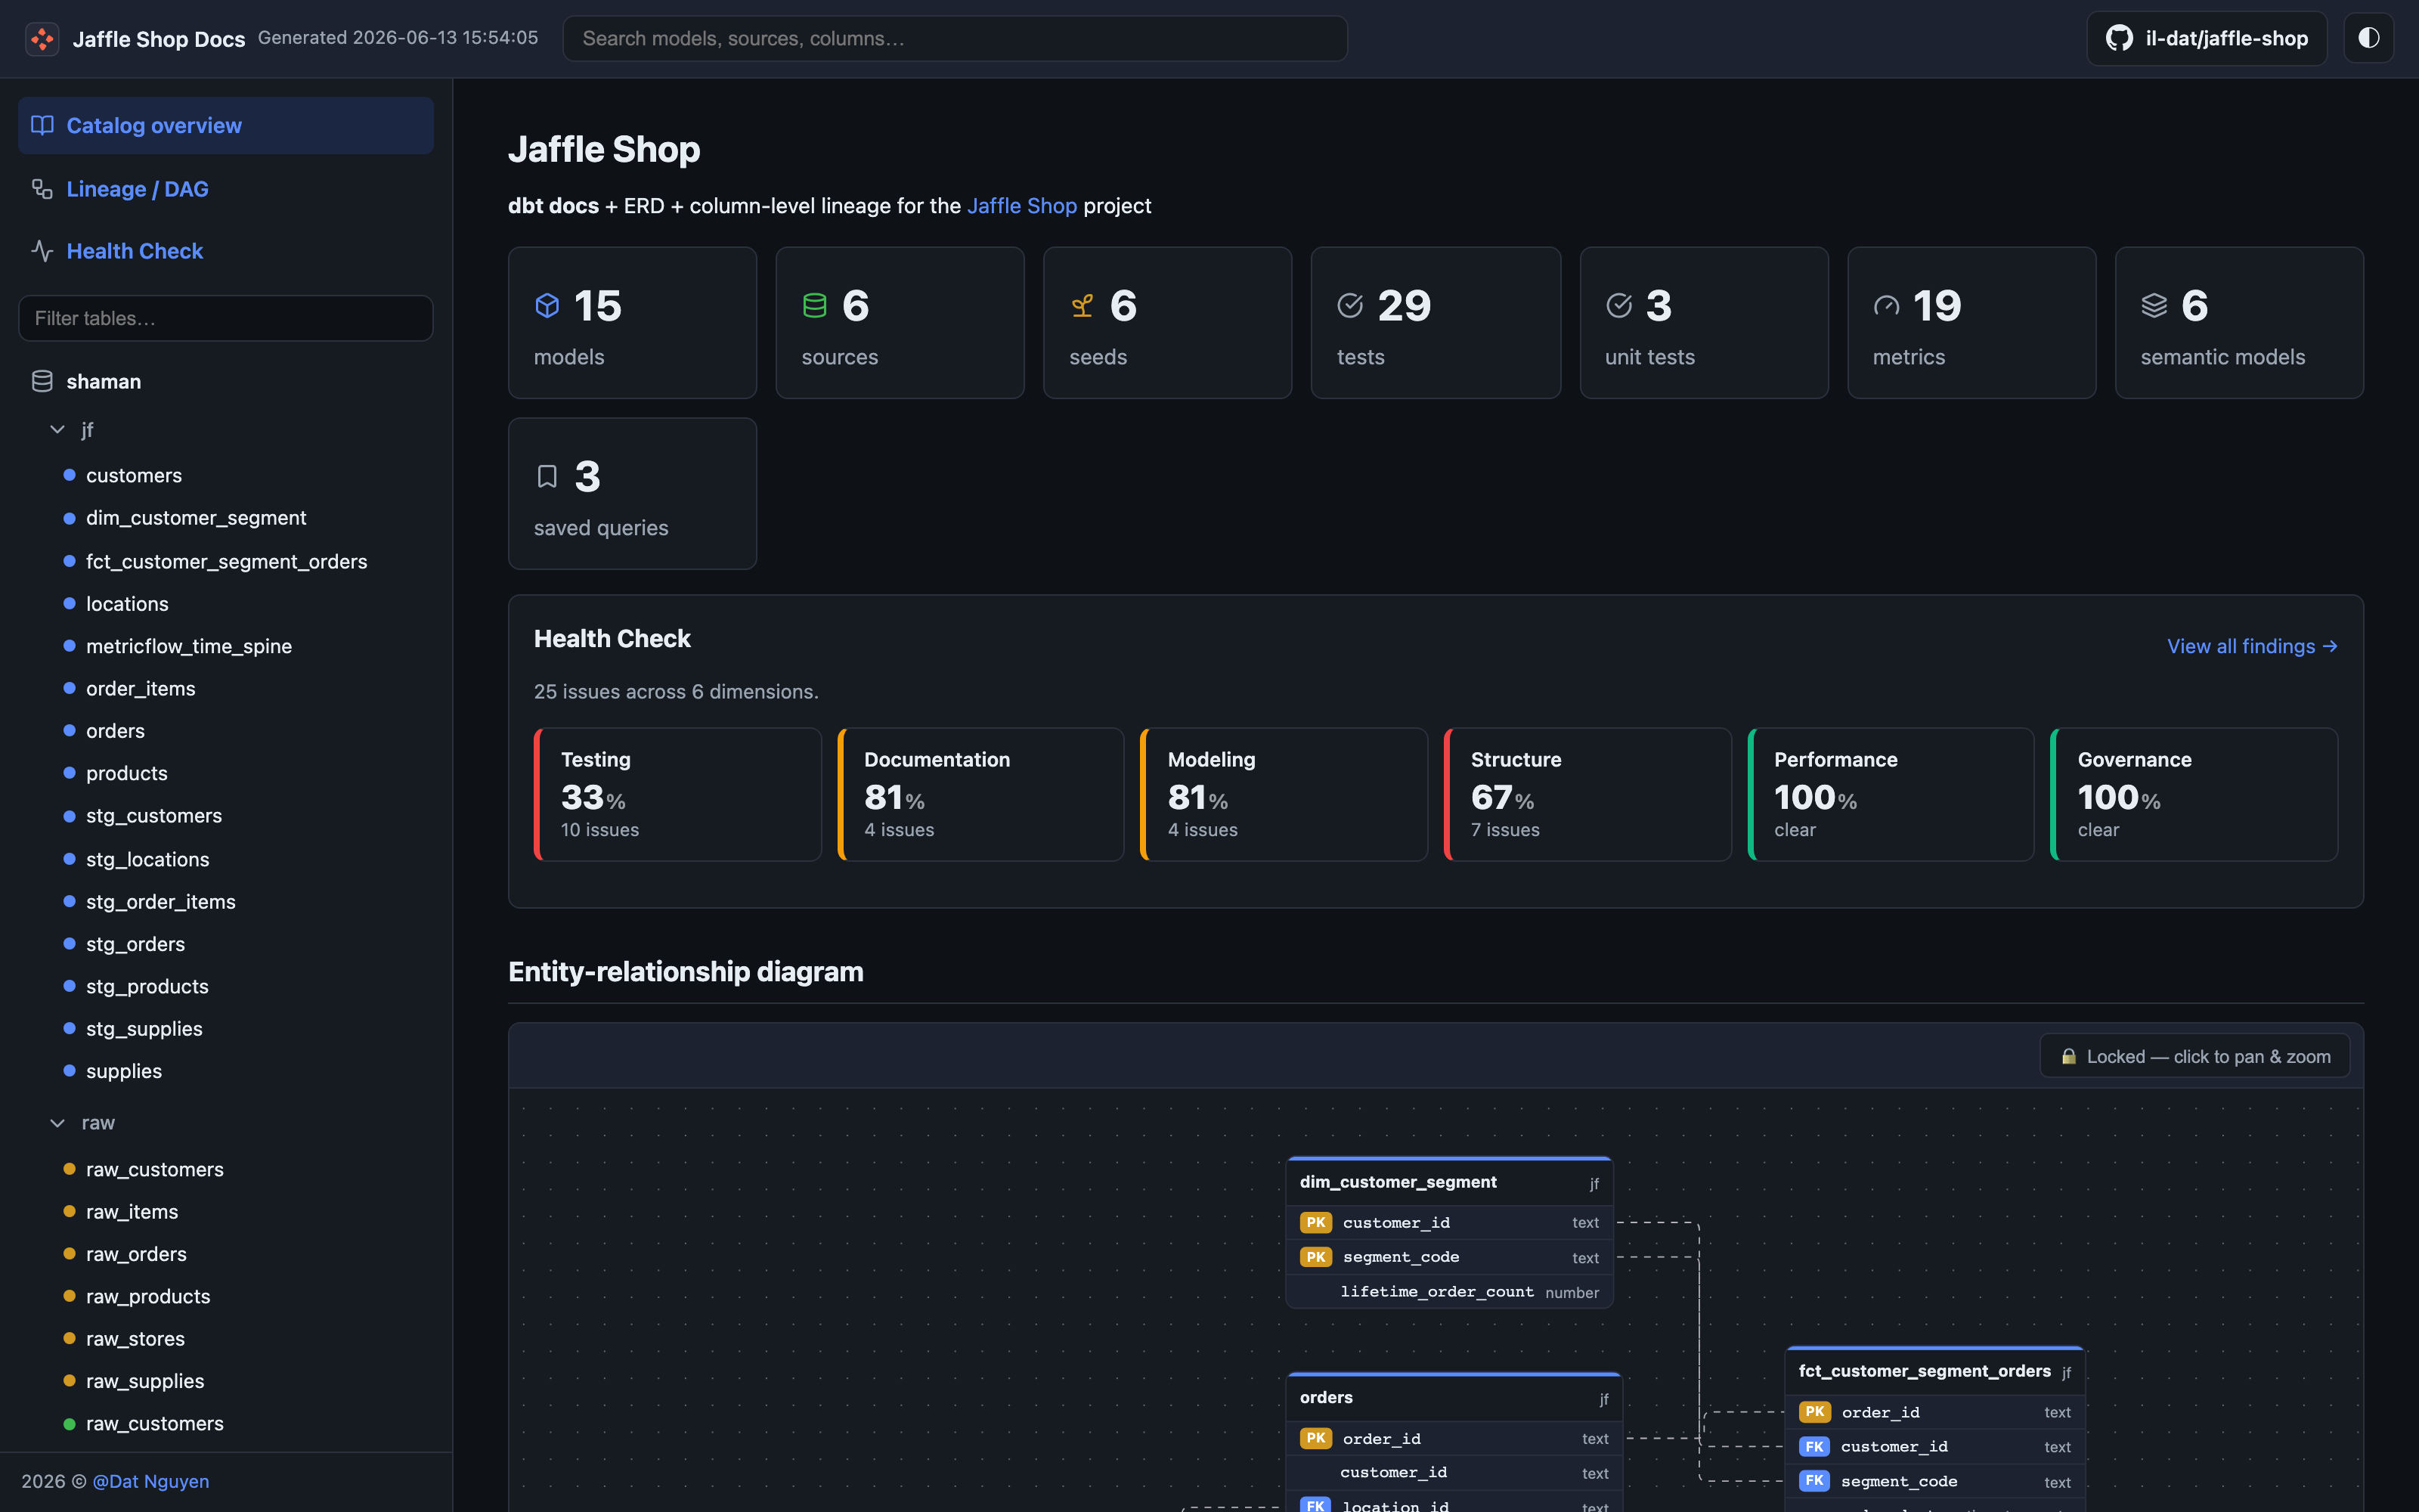Click lifetime_order_count column in dim_customer_segment
This screenshot has height=1512, width=2419.
1449,1292
